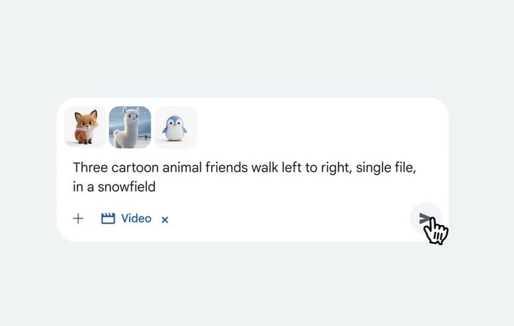Screen dimensions: 514x326
Task: Select the orange fox image thumbnail
Action: [86, 127]
